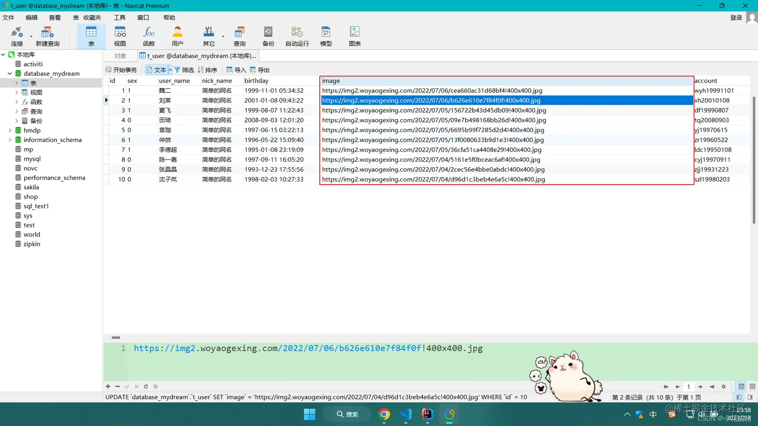Toggle the 文本 (Text) display button

click(156, 70)
